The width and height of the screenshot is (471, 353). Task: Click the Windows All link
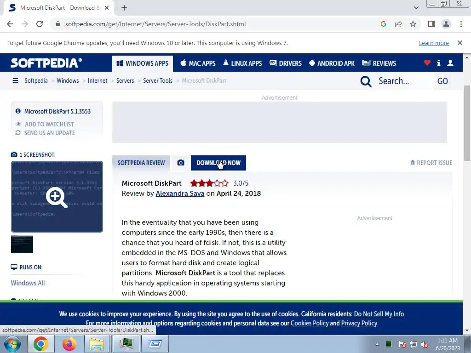(x=28, y=283)
